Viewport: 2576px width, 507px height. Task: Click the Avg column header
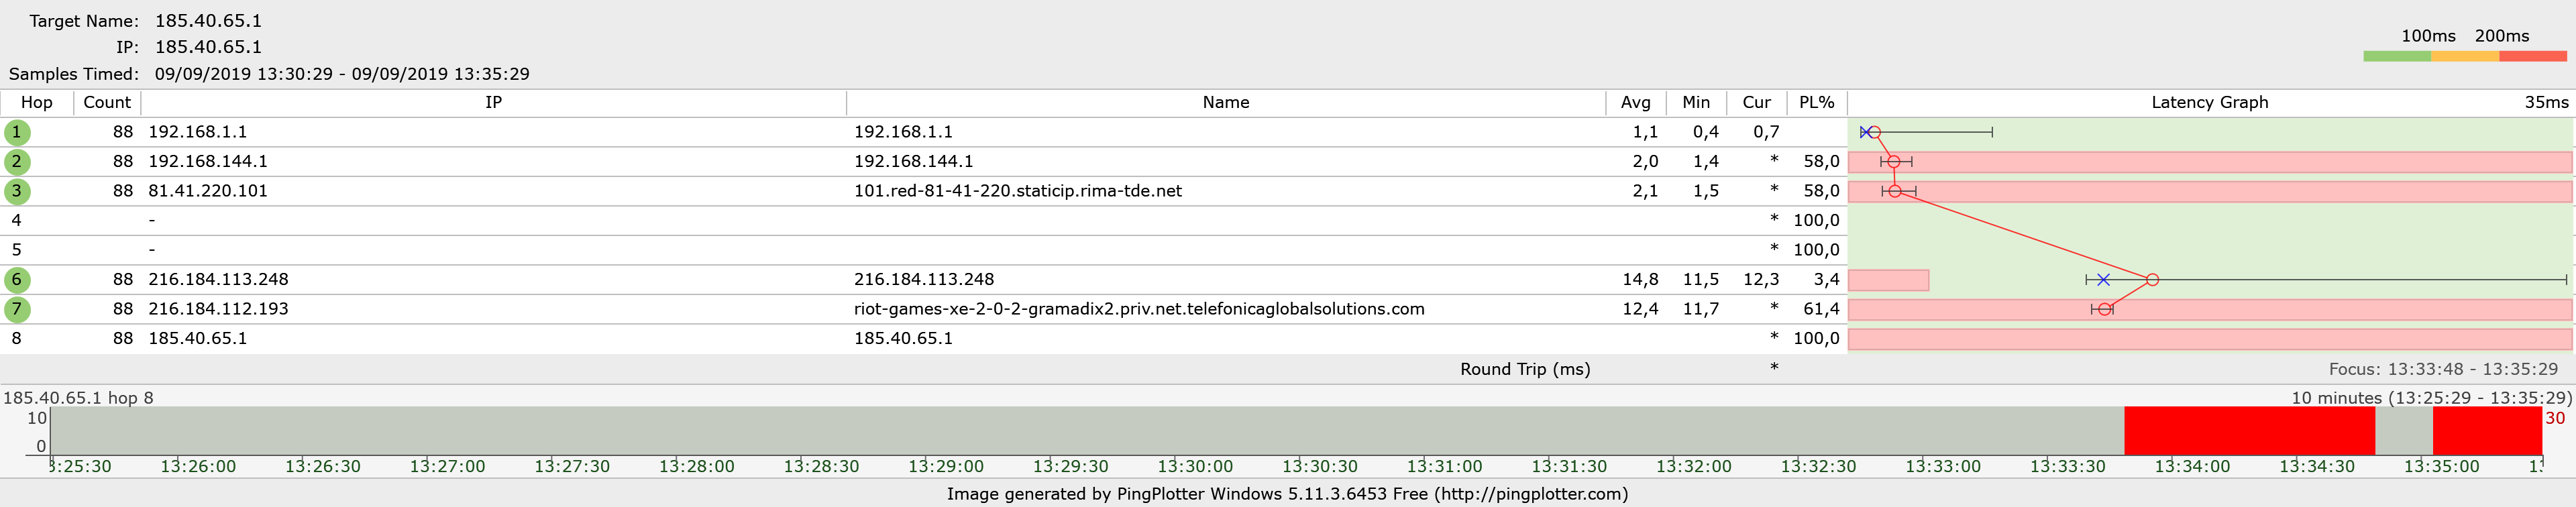coord(1635,102)
